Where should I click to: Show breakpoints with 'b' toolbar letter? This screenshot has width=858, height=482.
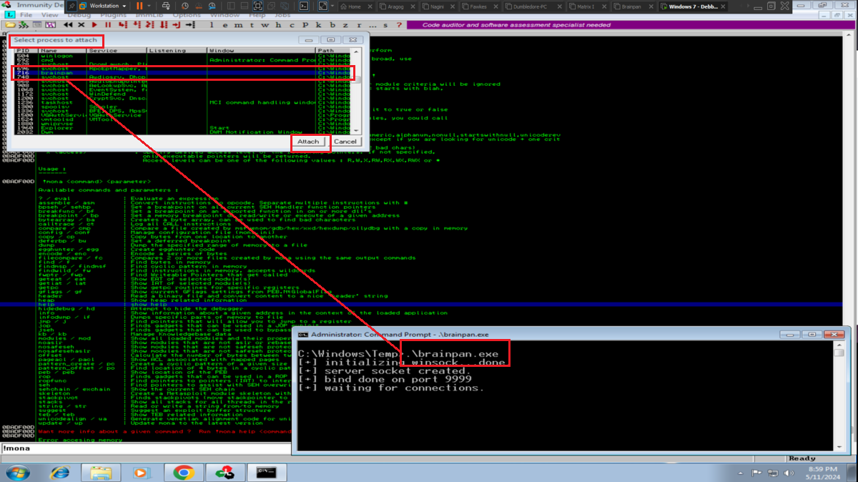332,25
